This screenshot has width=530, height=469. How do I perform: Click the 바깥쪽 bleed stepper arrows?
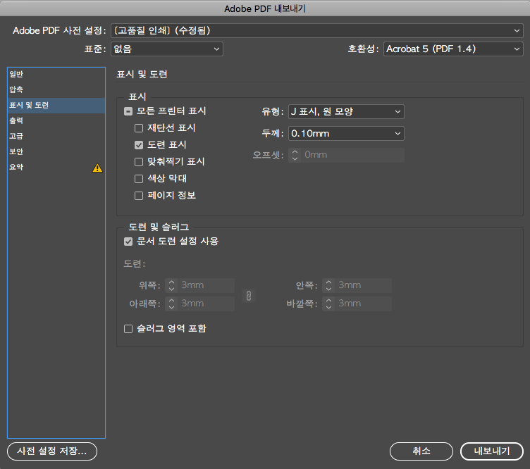coord(328,304)
